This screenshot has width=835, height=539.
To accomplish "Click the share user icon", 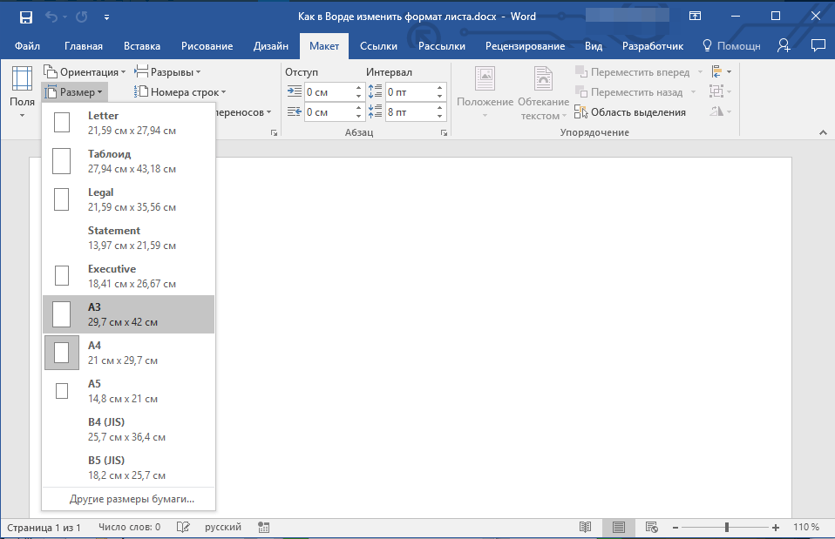I will 784,46.
